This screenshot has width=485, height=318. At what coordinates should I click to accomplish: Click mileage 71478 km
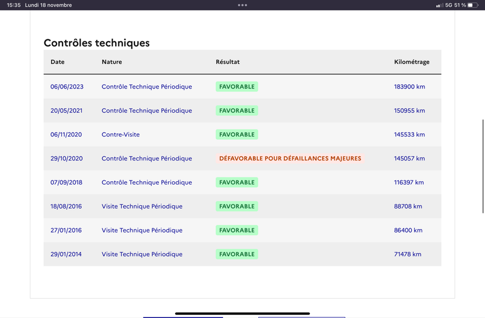click(407, 254)
